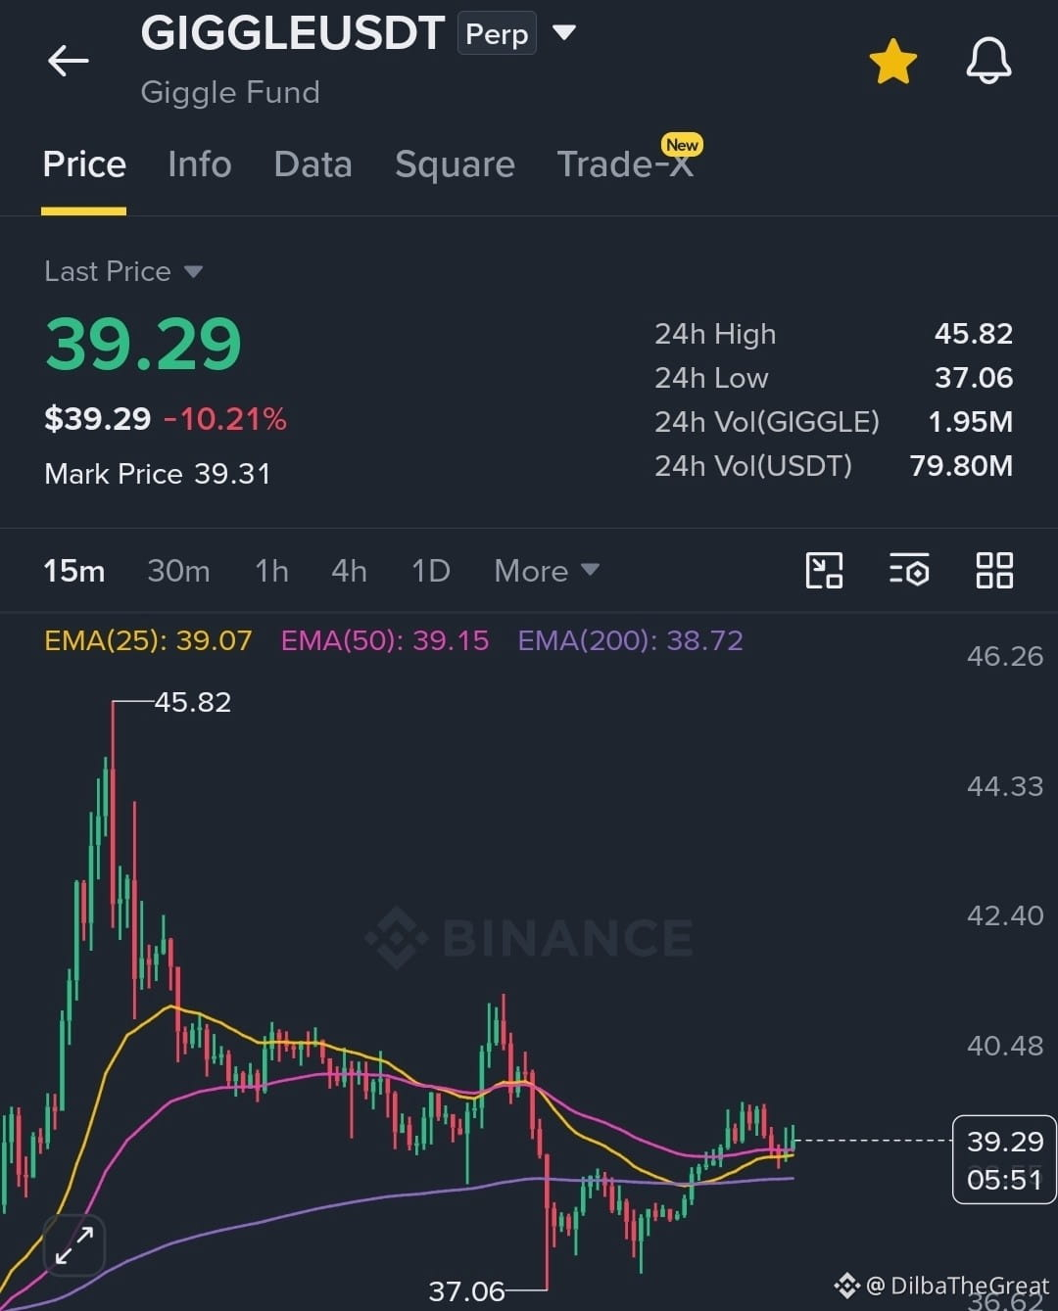Open the grid layout icon

(994, 571)
